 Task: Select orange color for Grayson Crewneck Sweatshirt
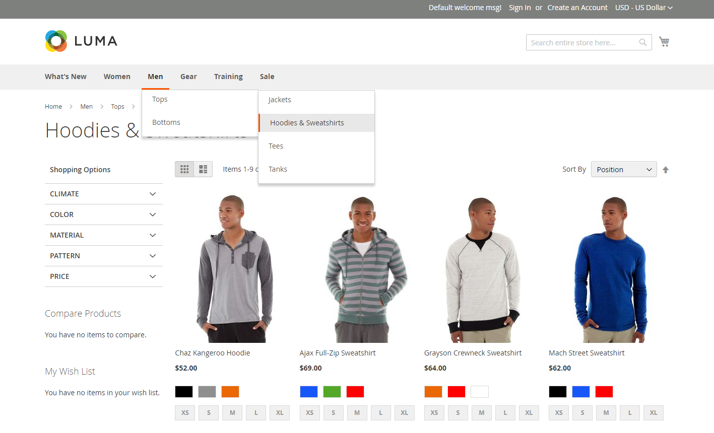[x=433, y=392]
